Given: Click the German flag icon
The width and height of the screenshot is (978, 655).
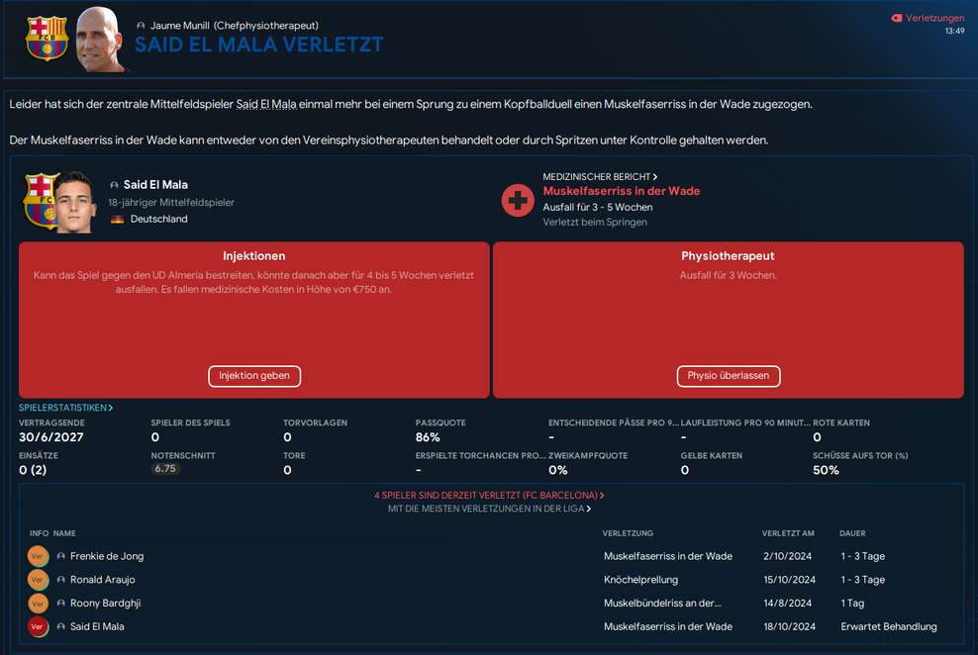Looking at the screenshot, I should click(x=117, y=220).
